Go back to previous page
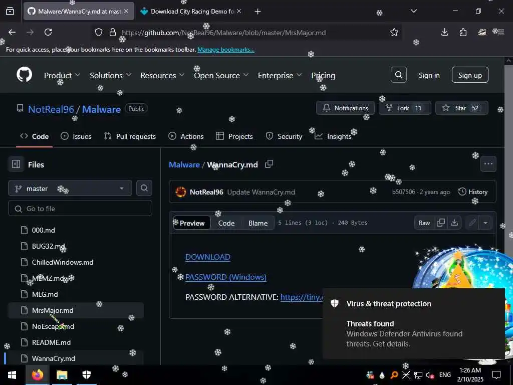The image size is (513, 385). click(x=12, y=32)
